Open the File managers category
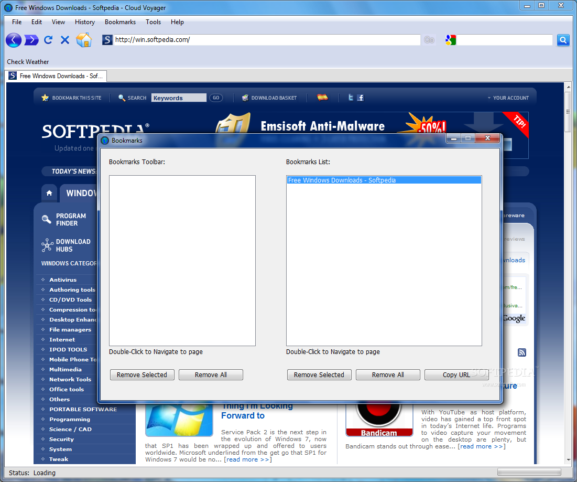This screenshot has height=482, width=577. pyautogui.click(x=70, y=329)
